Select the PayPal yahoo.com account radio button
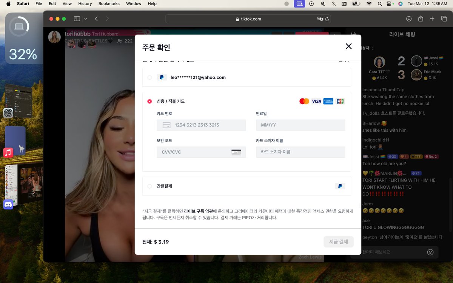 [149, 77]
